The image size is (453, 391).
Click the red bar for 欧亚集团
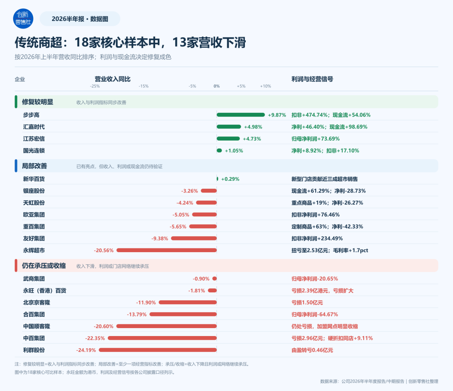(204, 214)
